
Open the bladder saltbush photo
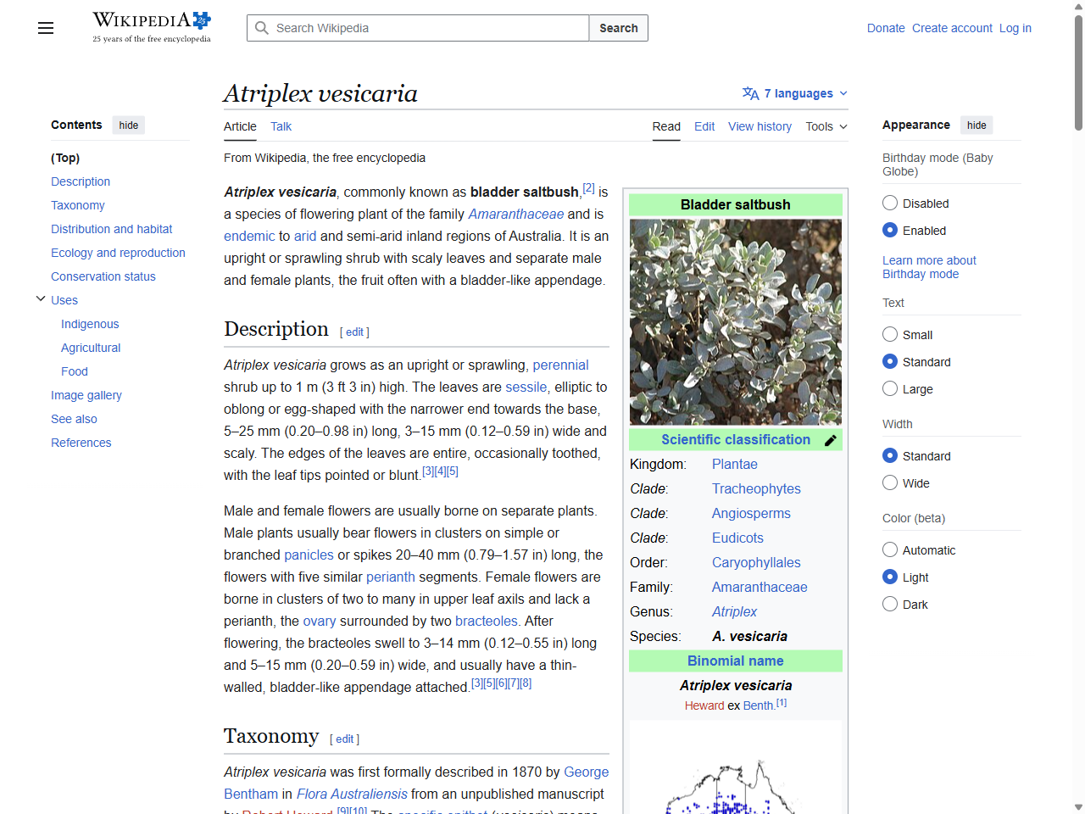pos(734,321)
